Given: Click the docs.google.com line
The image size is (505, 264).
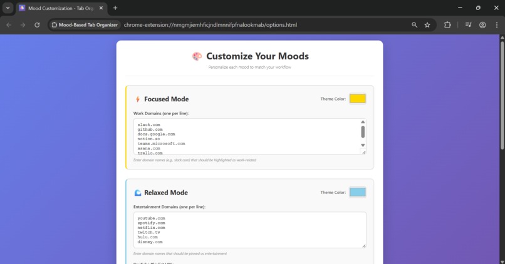Looking at the screenshot, I should click(156, 134).
